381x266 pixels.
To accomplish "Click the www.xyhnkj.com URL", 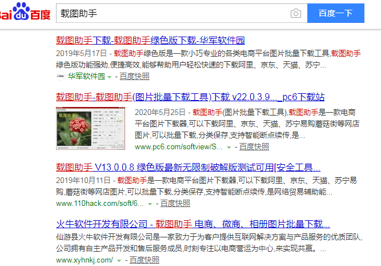I will point(85,260).
